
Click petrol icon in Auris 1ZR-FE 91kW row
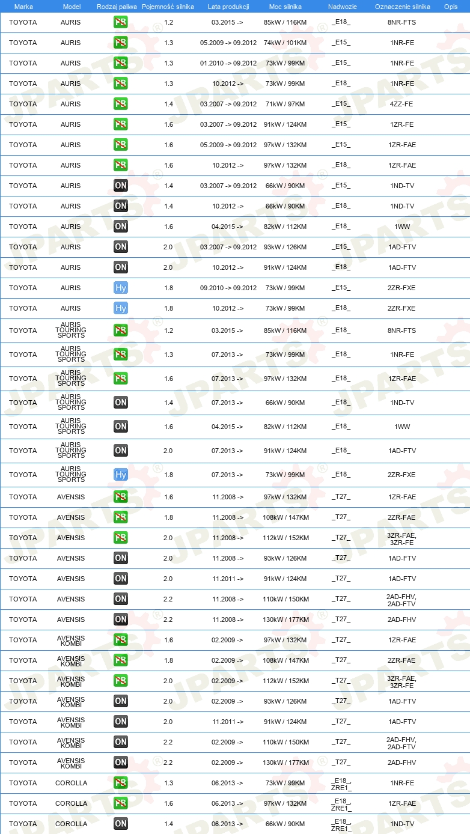pos(121,124)
